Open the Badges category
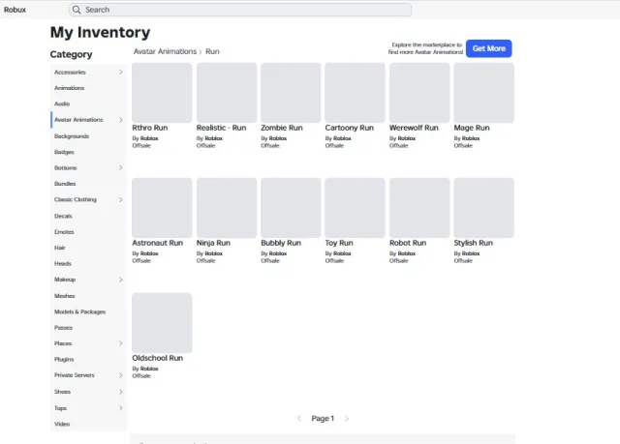 click(64, 152)
